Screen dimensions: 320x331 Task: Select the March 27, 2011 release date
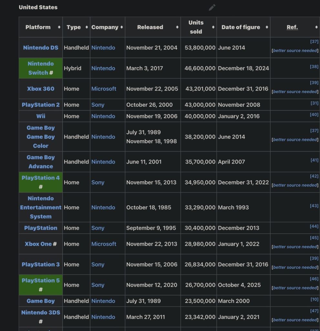(x=146, y=317)
